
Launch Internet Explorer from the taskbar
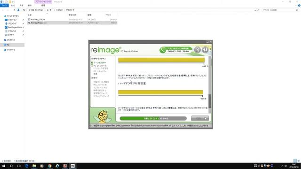click(x=57, y=166)
